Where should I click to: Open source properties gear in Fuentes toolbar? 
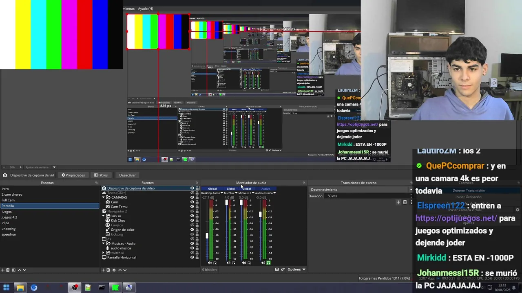point(114,270)
